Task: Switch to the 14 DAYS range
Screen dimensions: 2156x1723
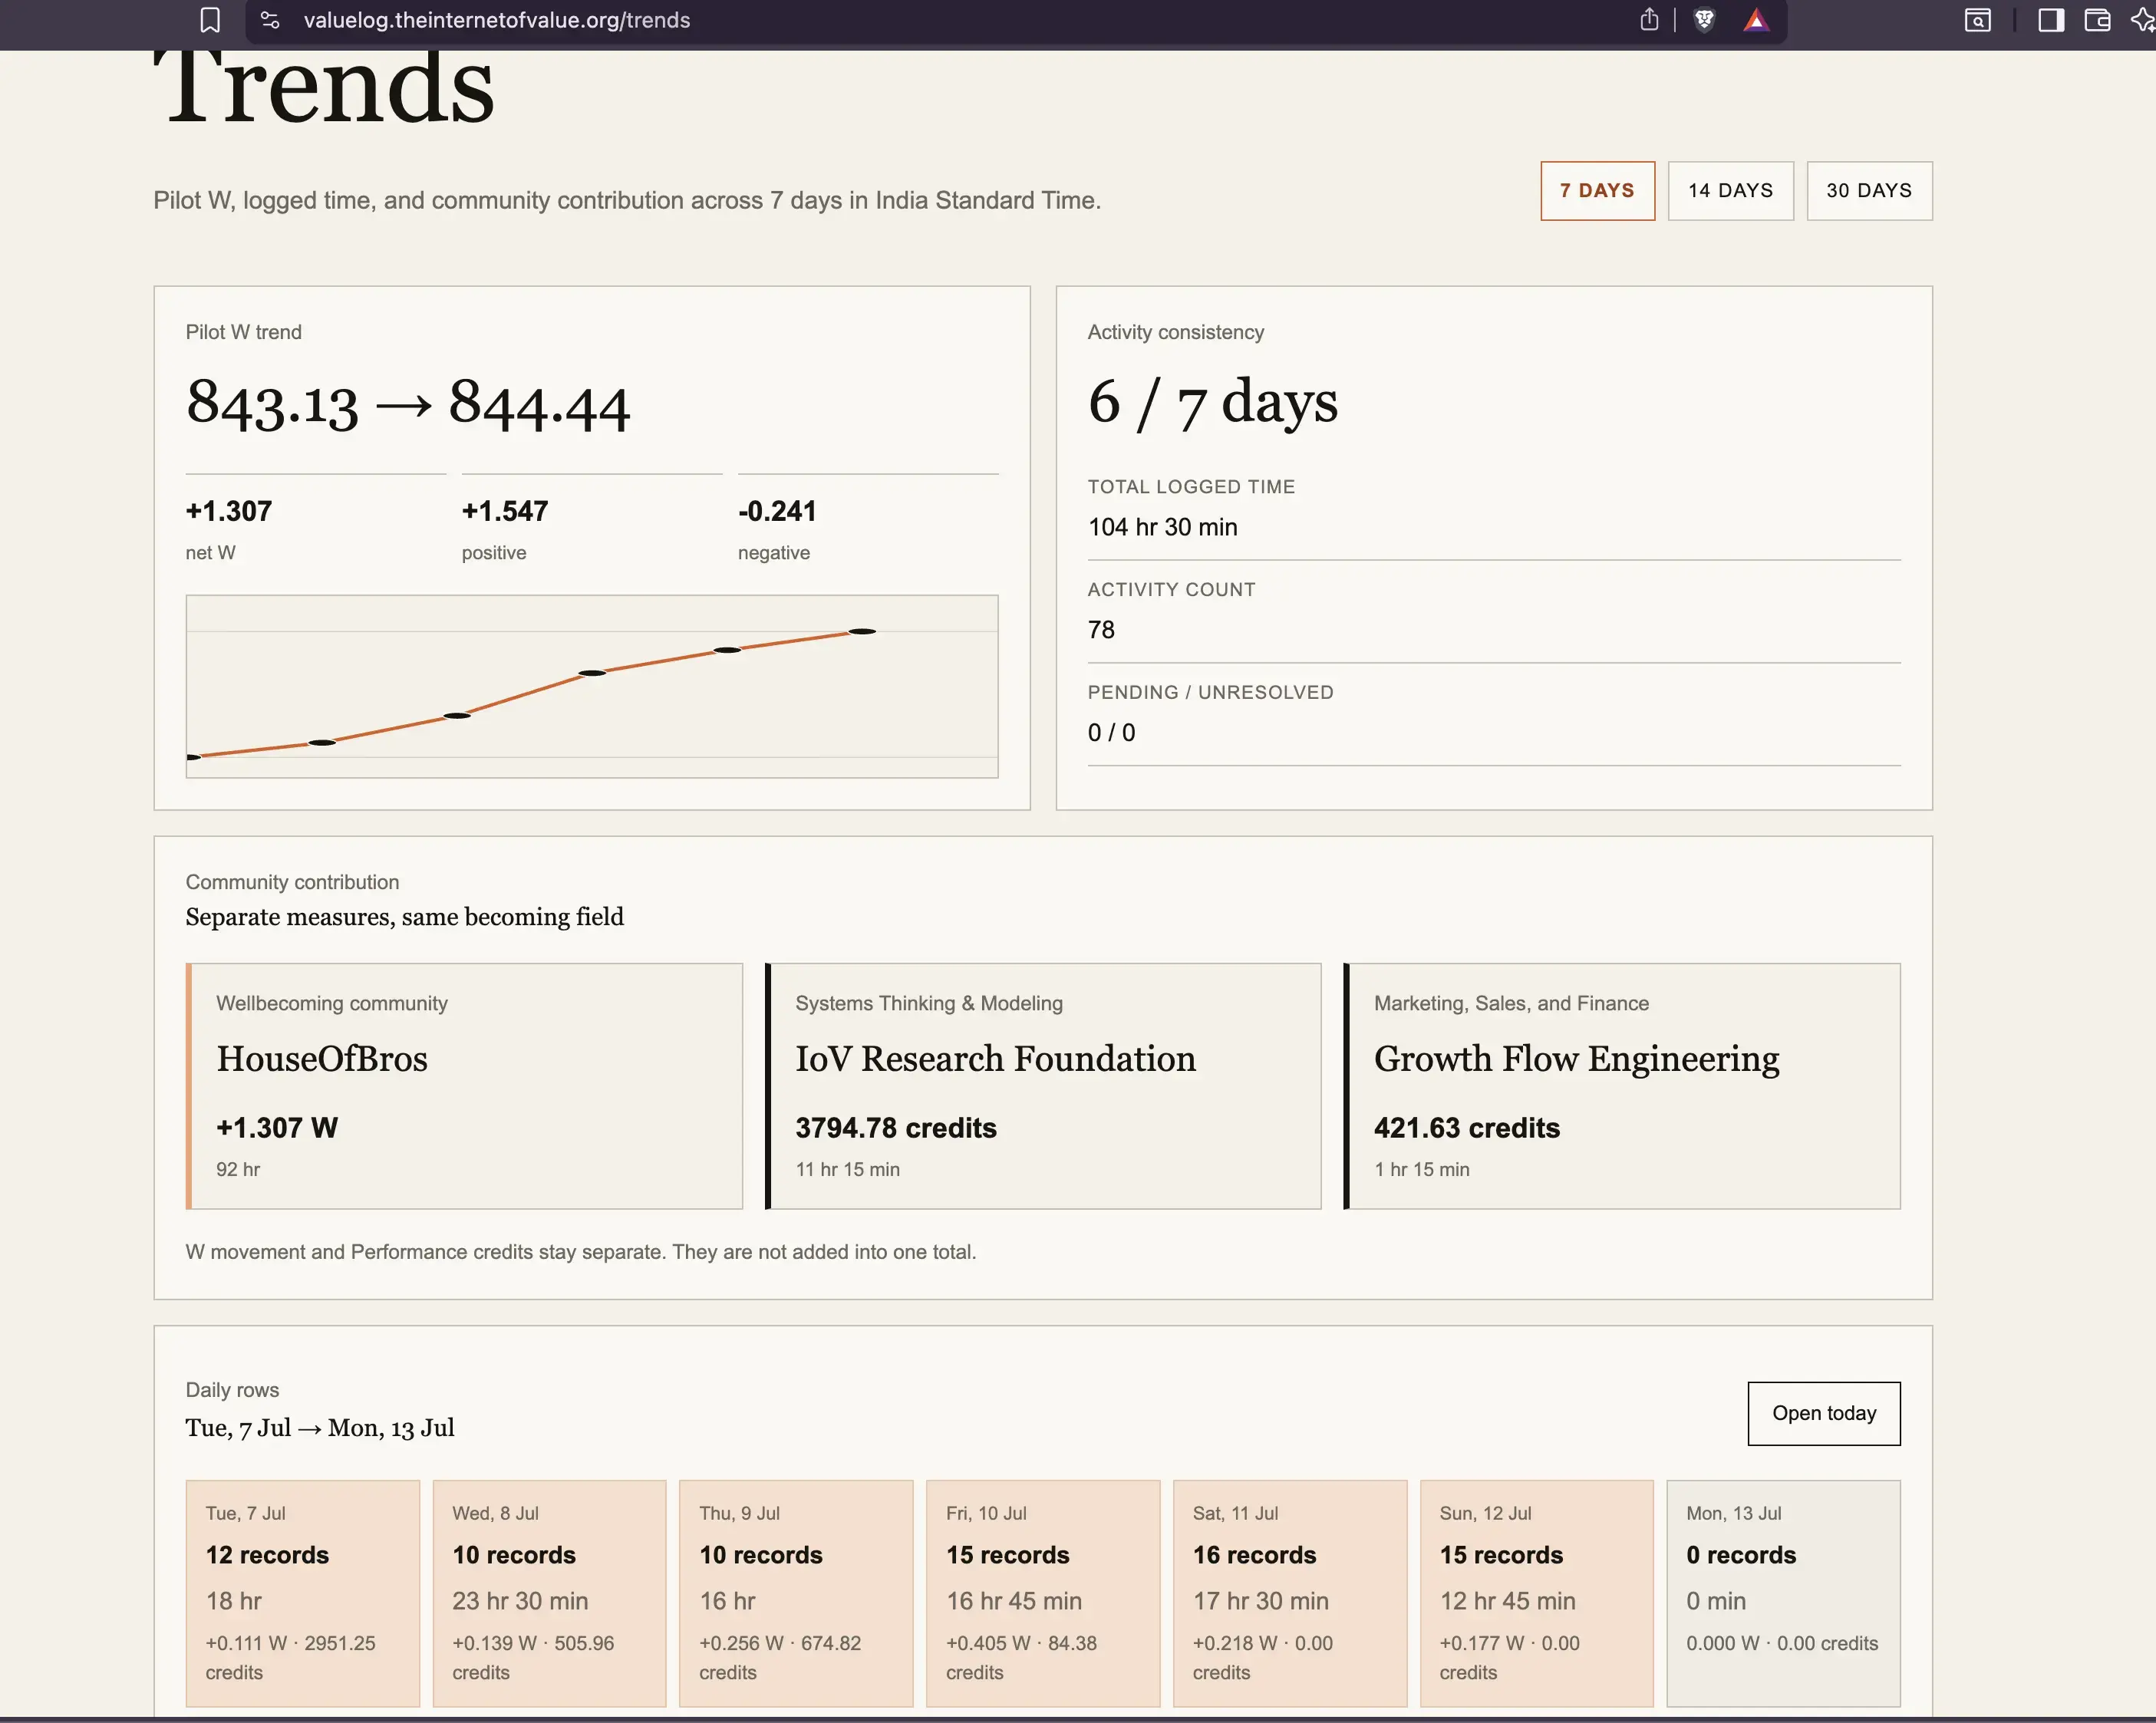Action: (1730, 190)
